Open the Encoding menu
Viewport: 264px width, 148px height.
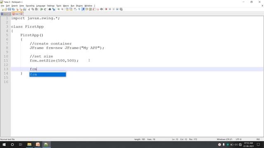pos(30,6)
